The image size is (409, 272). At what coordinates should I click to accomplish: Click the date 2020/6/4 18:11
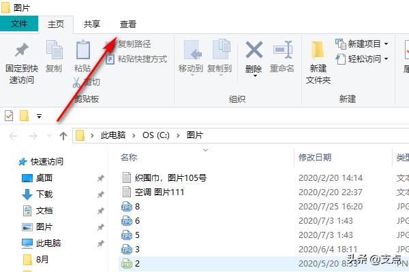point(328,250)
